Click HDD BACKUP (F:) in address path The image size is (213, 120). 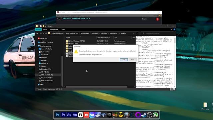tap(72, 33)
